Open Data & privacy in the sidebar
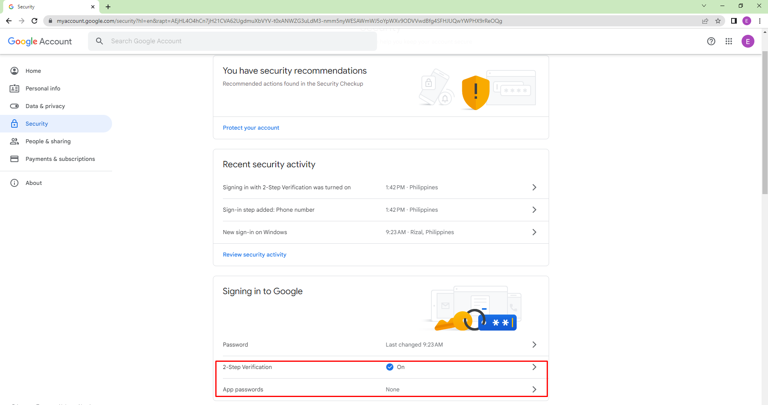The image size is (768, 405). 56,106
